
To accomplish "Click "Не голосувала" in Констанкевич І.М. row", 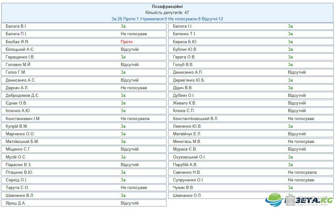I will pyautogui.click(x=135, y=119).
